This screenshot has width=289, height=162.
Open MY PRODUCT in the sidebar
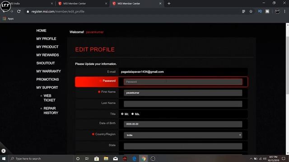[47, 47]
